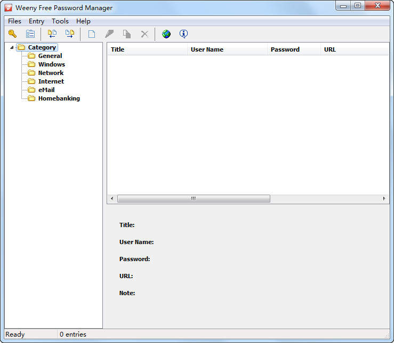Click the 'User Name:' detail label
Screen dimensions: 394x343
point(136,242)
